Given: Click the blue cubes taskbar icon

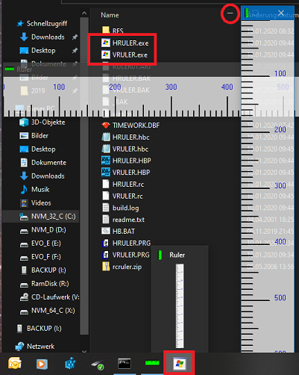Looking at the screenshot, I should pos(70,363).
